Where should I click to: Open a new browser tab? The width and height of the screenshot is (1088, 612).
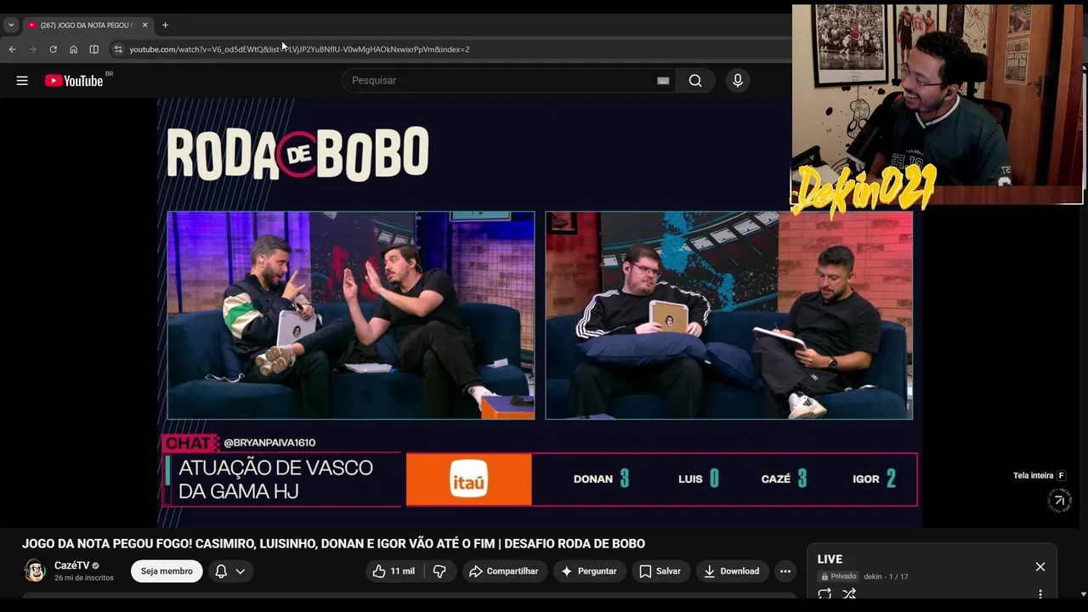(x=165, y=25)
